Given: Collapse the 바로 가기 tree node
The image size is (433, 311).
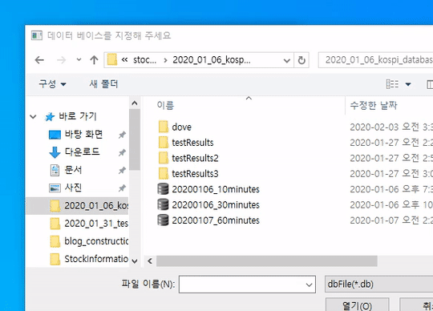Looking at the screenshot, I should (33, 117).
